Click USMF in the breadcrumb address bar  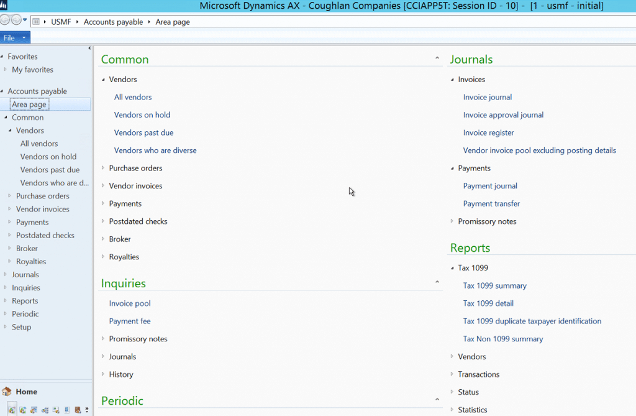coord(61,22)
